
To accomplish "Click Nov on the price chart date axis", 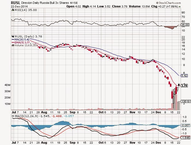I will click(132, 112).
